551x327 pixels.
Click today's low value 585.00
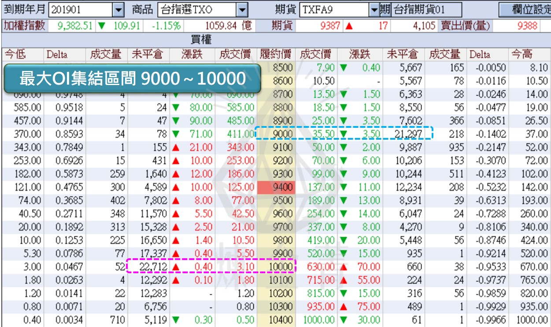pyautogui.click(x=28, y=108)
